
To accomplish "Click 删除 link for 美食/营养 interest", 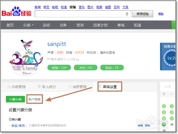I will coord(147,125).
